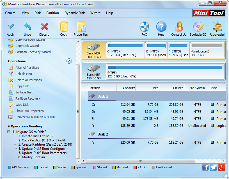Click the left panel scroll up arrow
Screen dimensions: 229x179
78,42
